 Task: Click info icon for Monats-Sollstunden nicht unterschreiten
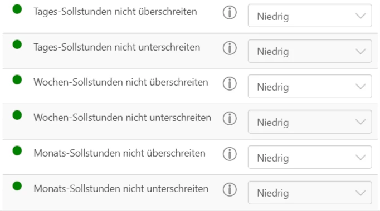coord(230,189)
